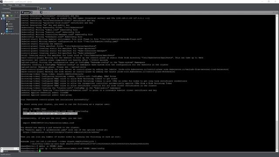
Task: Click the kubeadm join command line
Action: click(58, 141)
